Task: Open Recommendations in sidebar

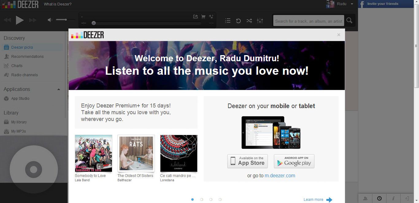Action: coord(27,57)
